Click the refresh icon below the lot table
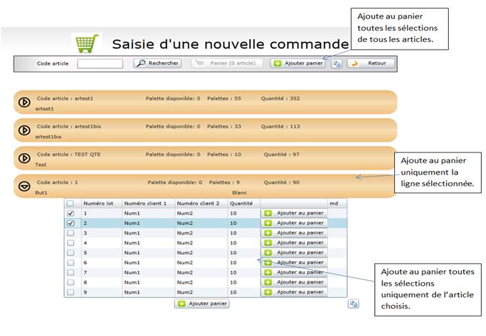Screen dimensions: 486x336 pos(353,304)
